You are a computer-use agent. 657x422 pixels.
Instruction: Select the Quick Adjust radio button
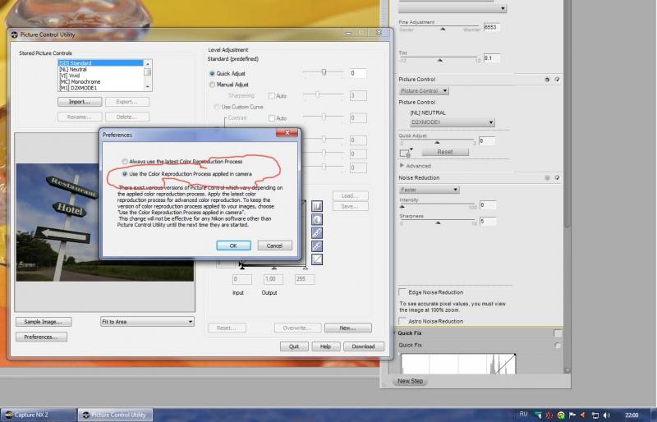point(212,73)
